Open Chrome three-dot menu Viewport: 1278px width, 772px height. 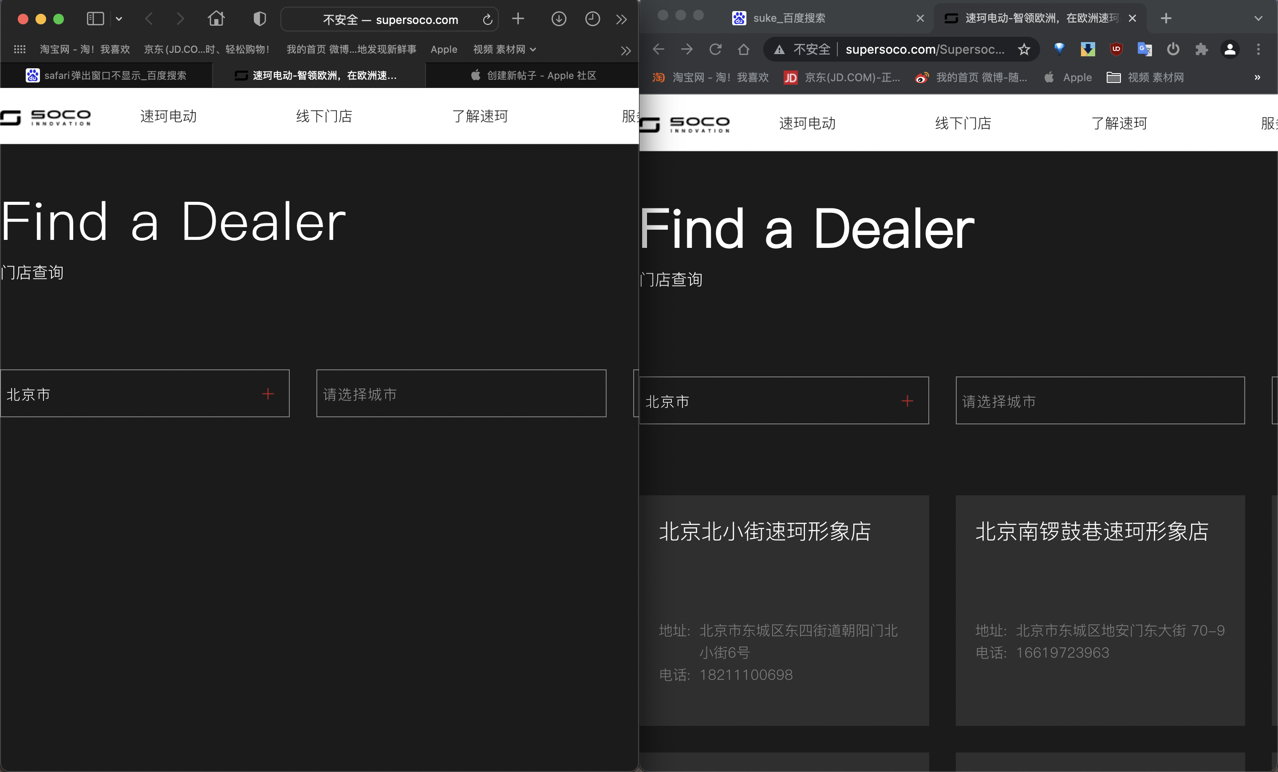(x=1258, y=49)
